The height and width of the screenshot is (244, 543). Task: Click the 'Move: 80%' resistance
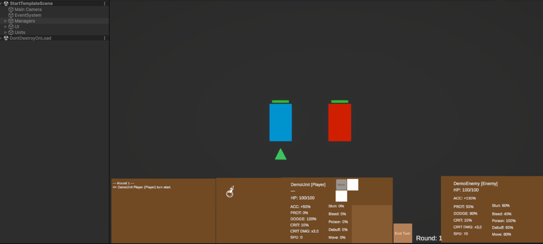tap(502, 234)
